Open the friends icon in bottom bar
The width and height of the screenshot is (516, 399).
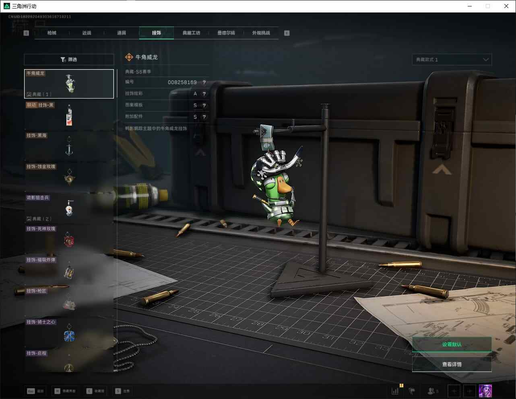point(433,391)
